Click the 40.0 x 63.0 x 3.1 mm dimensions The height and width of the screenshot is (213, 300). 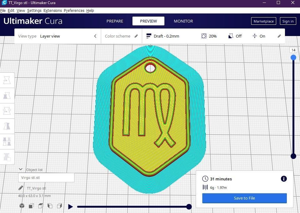(x=34, y=196)
